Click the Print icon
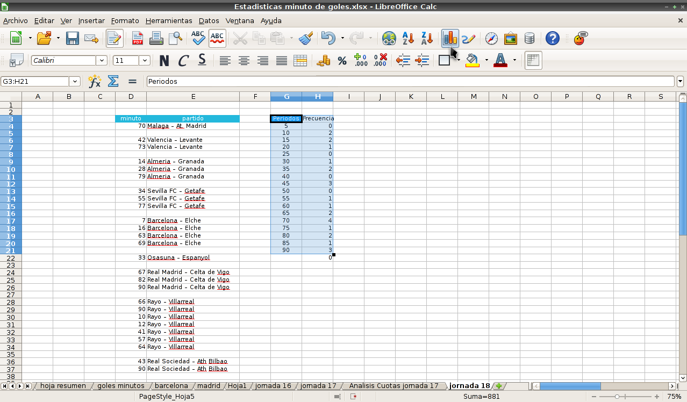The height and width of the screenshot is (402, 687). [x=156, y=39]
